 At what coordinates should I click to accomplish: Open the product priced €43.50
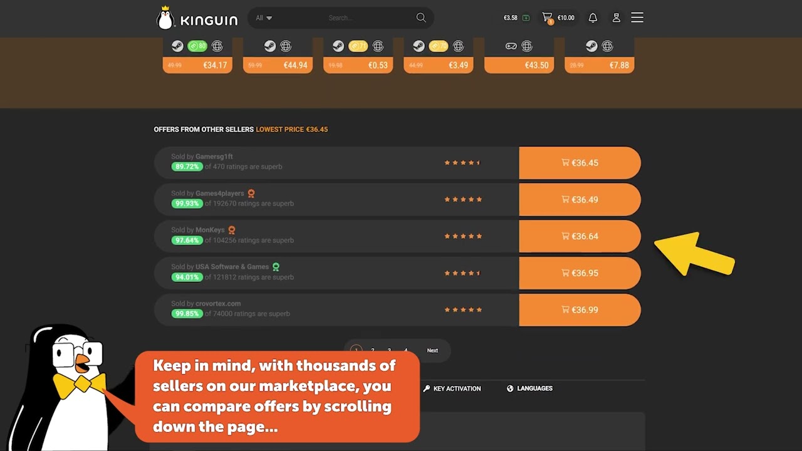tap(519, 65)
